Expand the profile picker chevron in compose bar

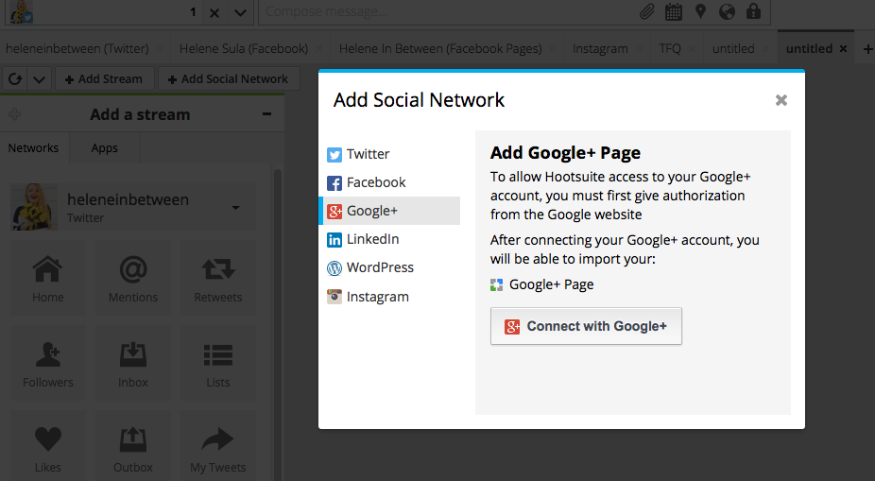tap(240, 12)
